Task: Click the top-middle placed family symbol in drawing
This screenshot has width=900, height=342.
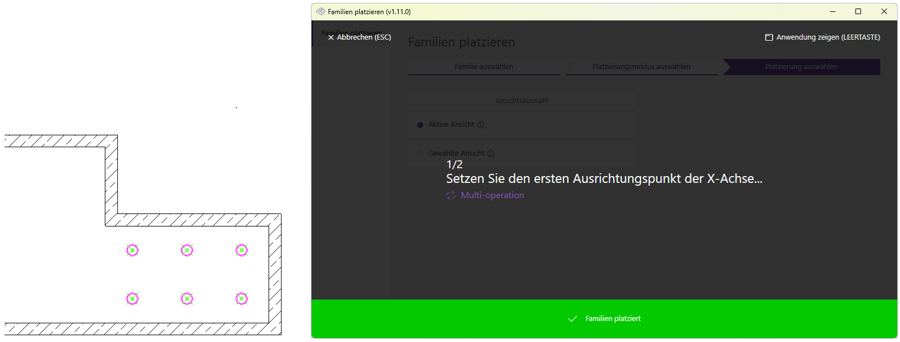Action: (x=187, y=250)
